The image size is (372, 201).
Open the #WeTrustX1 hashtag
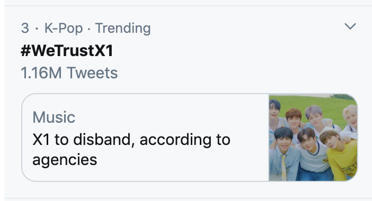[67, 51]
